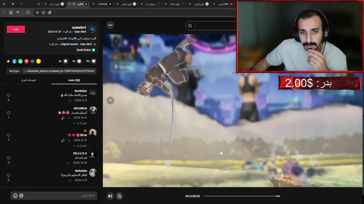Share via the red send-to-friends icon
Screen dimensions: 364x204
click(x=26, y=61)
